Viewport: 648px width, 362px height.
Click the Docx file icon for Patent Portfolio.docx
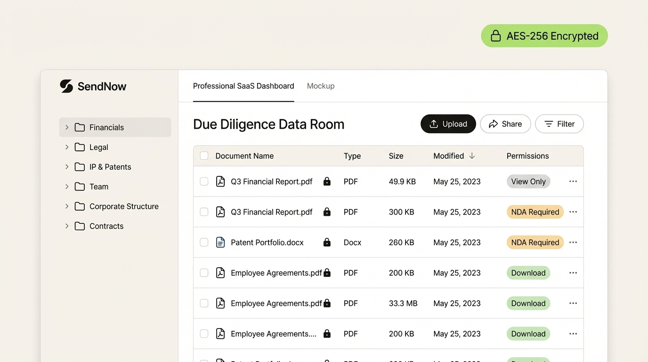pyautogui.click(x=220, y=242)
